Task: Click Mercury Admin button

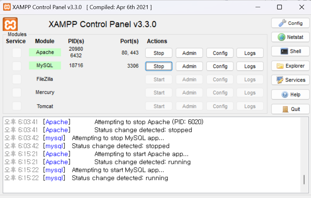Action: point(189,93)
